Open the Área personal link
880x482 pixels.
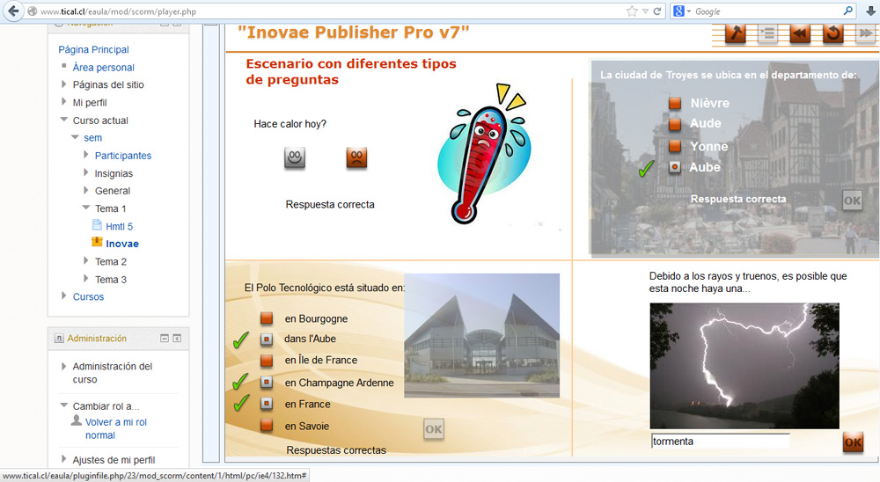coord(103,68)
